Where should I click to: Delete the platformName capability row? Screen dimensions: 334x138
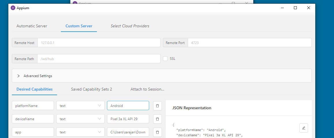point(157,106)
